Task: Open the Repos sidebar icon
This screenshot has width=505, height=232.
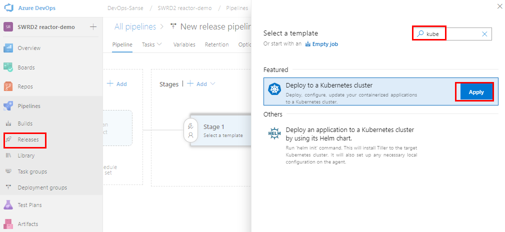Action: pyautogui.click(x=8, y=86)
